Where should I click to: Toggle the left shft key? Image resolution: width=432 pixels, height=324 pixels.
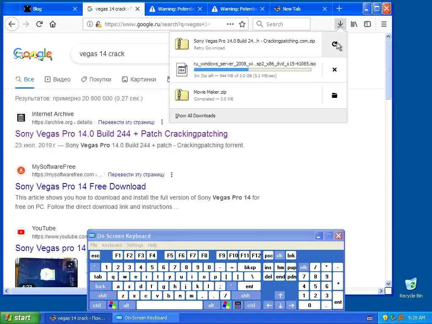click(102, 296)
